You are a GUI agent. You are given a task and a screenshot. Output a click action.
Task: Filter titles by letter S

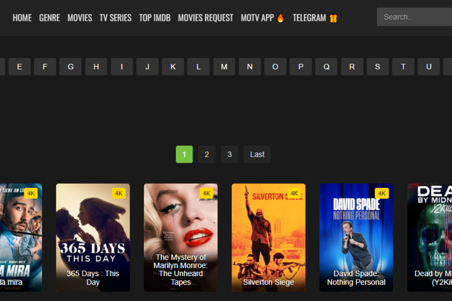pyautogui.click(x=377, y=67)
